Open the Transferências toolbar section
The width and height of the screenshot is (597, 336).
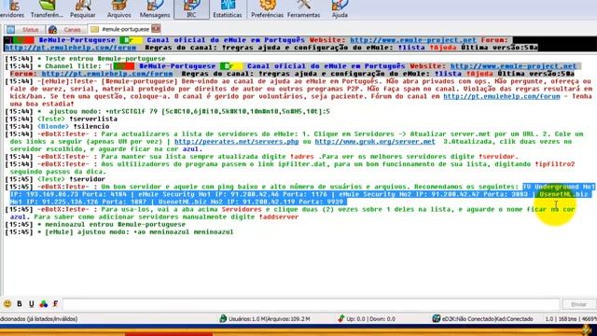pos(47,9)
